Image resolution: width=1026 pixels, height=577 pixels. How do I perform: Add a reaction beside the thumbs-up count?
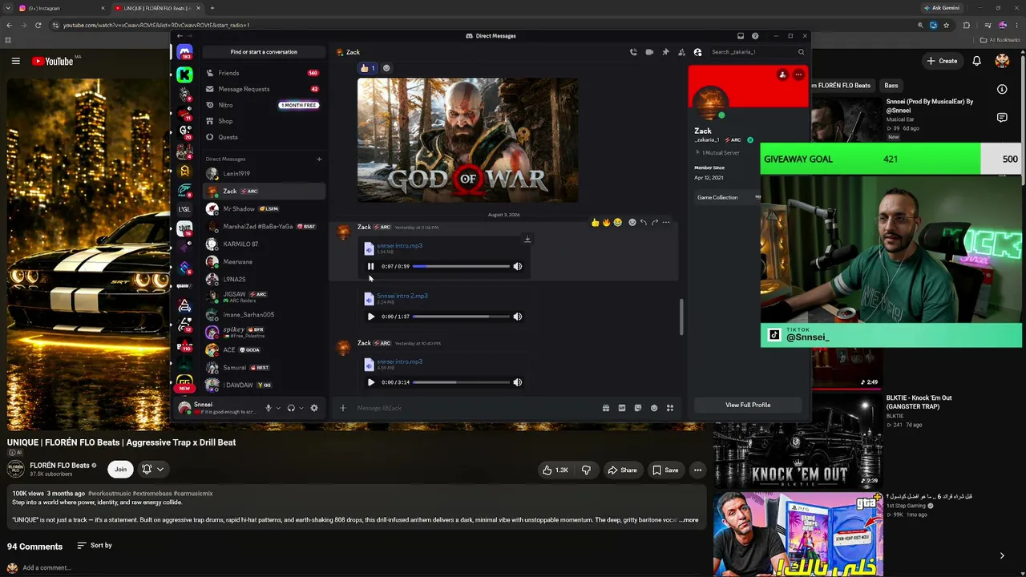click(x=386, y=68)
